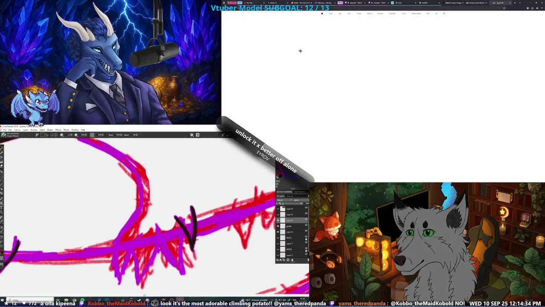Open the shopping bag icon on the Apple site
The image size is (545, 307).
pos(444,13)
